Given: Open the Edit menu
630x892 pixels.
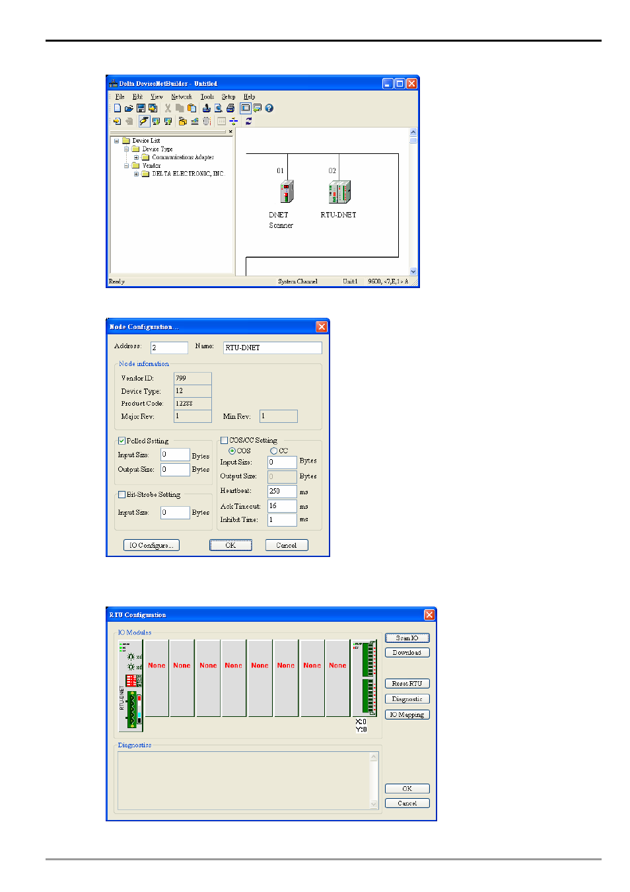Looking at the screenshot, I should point(137,96).
